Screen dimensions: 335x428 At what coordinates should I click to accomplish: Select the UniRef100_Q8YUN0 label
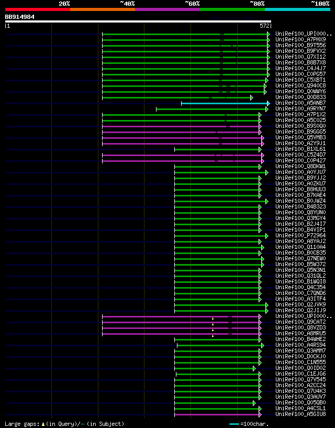(300, 212)
